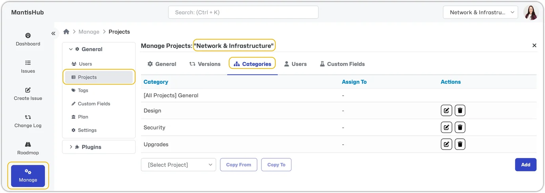Select the Categories tab
The width and height of the screenshot is (545, 193).
point(252,64)
